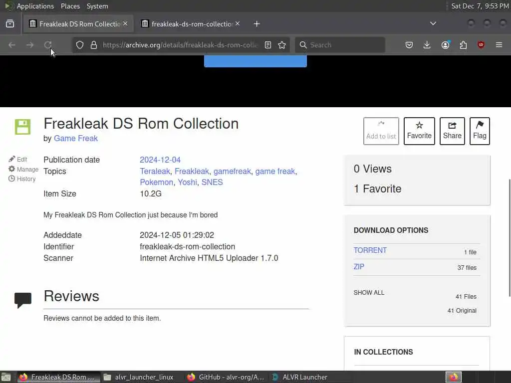Click the Favorite star button
511x383 pixels.
[x=419, y=131]
